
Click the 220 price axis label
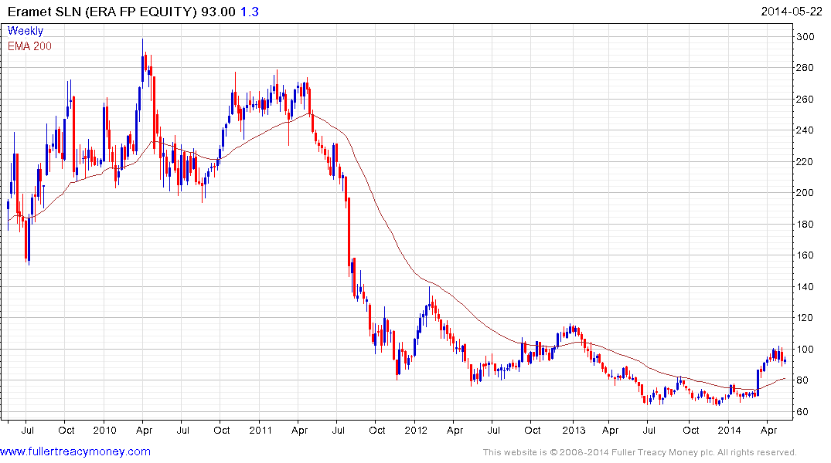[805, 161]
